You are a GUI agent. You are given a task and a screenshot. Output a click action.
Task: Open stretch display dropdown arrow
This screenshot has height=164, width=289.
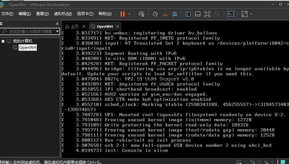[251, 14]
